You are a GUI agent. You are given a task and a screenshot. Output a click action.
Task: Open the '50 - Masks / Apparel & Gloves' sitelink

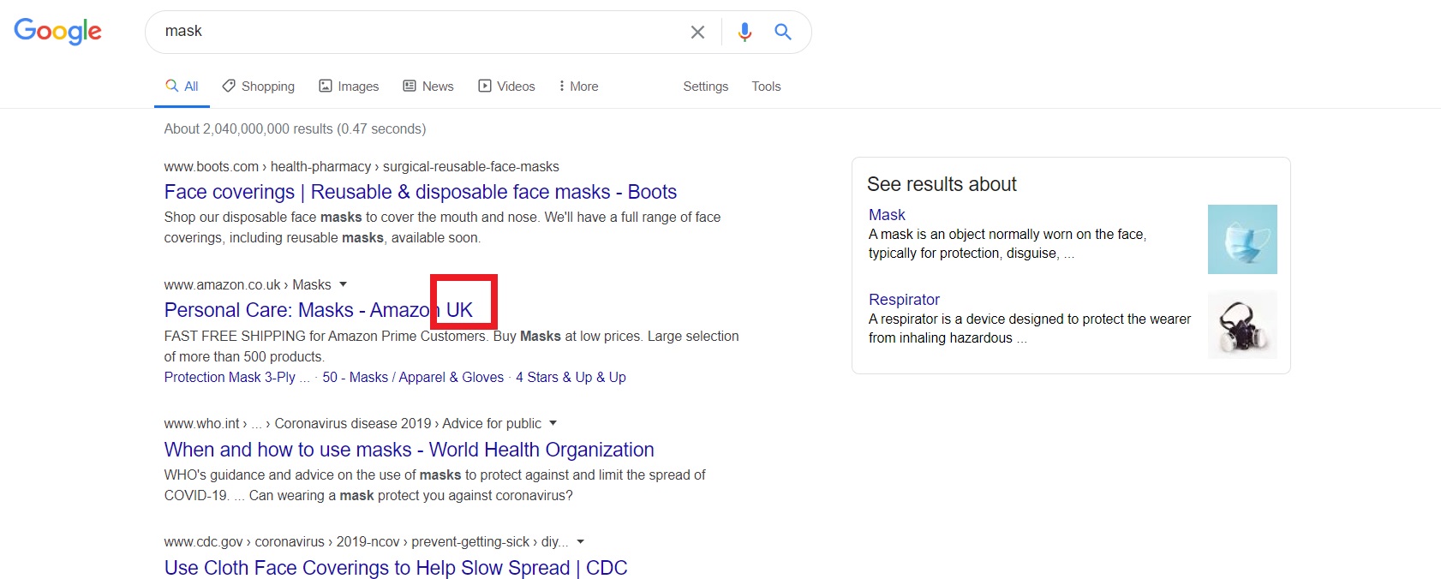[413, 378]
